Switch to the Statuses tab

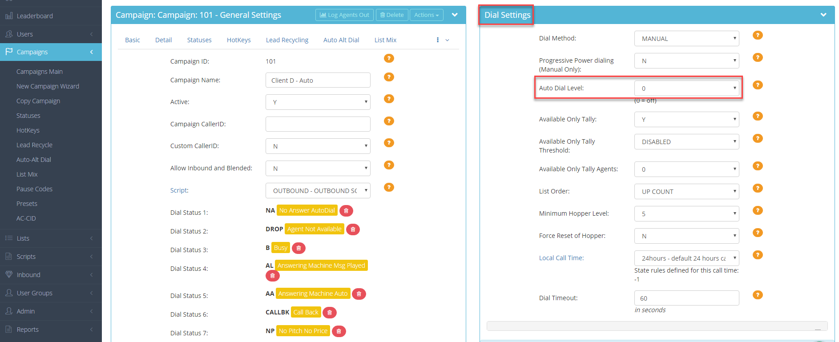click(x=199, y=40)
